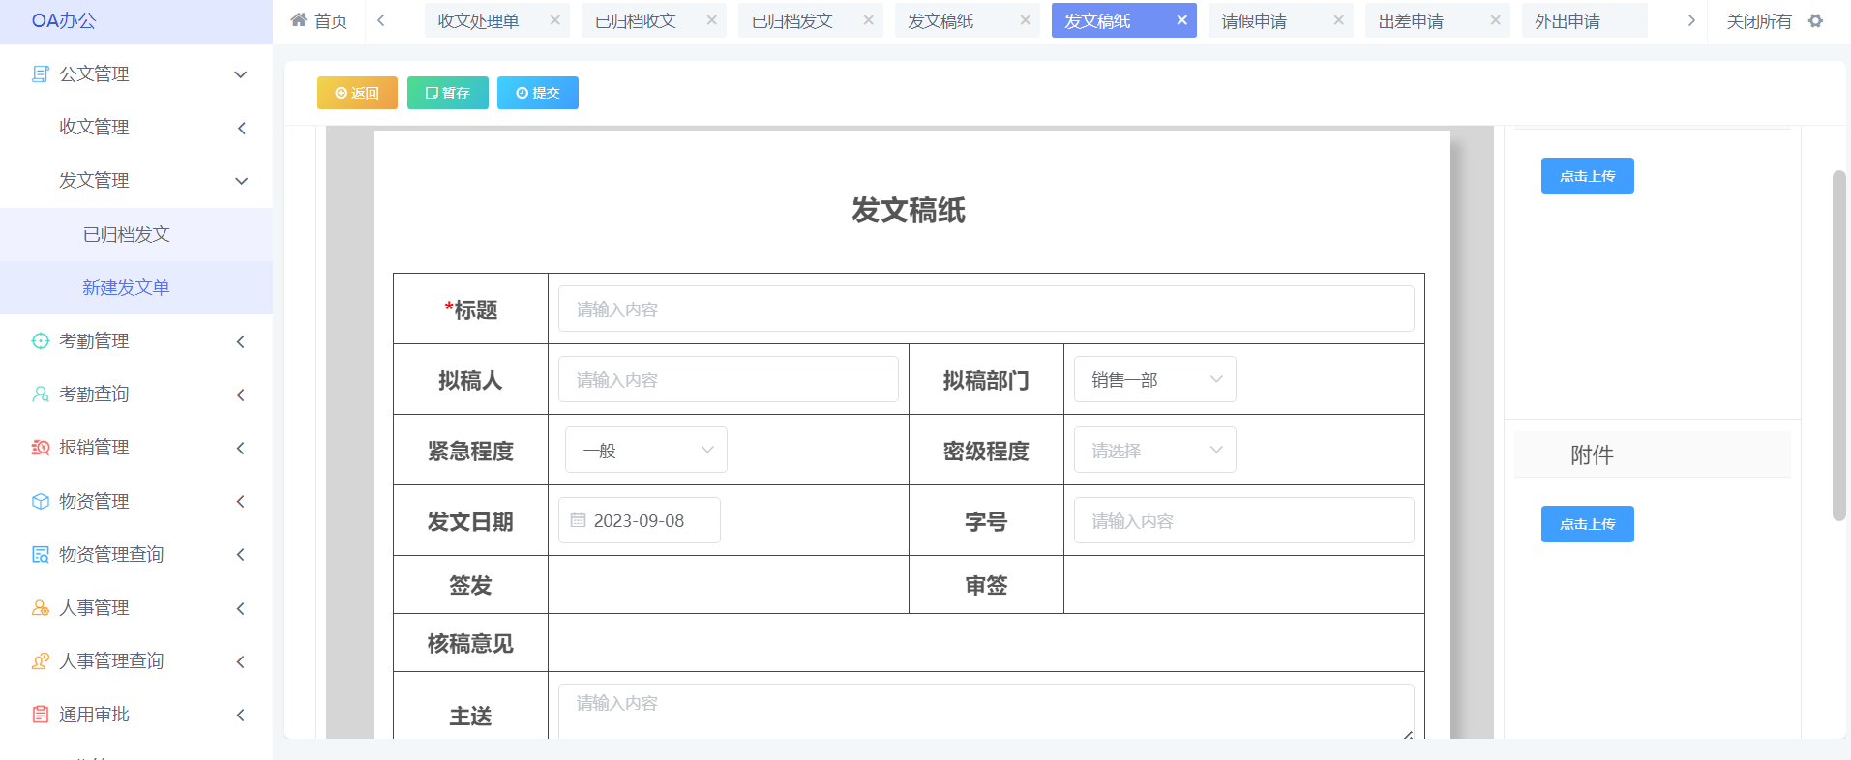
Task: Close the 收文处理单 tab
Action: coord(554,20)
